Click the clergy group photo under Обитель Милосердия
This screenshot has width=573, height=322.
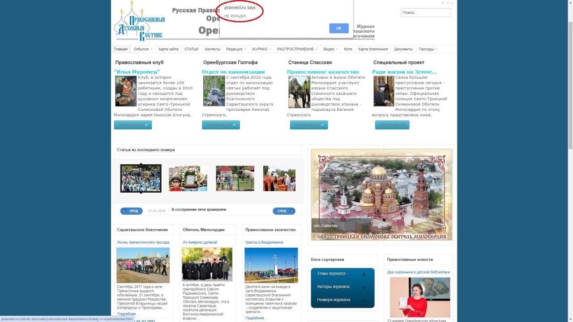(207, 264)
